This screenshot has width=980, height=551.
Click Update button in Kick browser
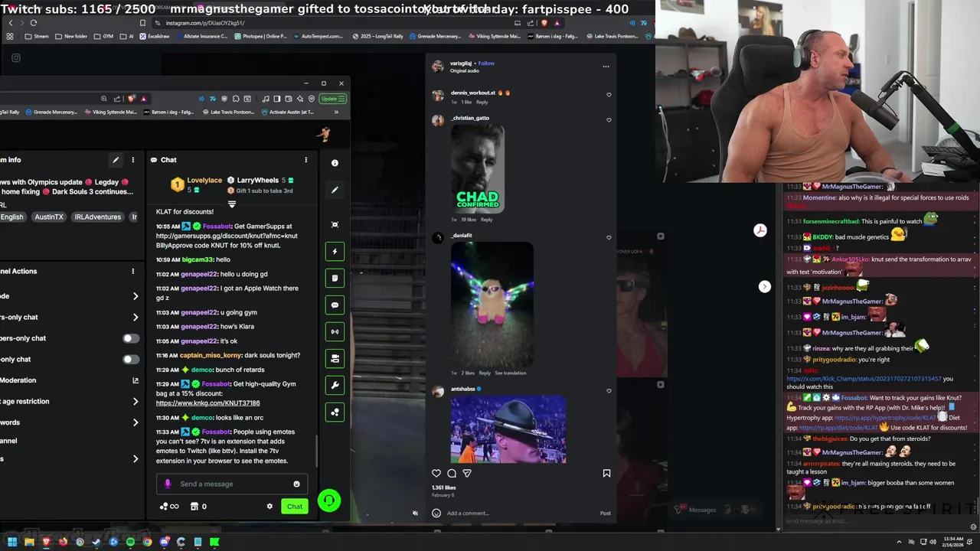point(332,99)
